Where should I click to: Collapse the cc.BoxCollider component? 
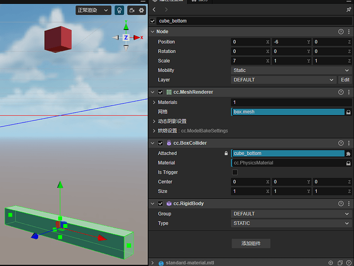click(x=153, y=143)
